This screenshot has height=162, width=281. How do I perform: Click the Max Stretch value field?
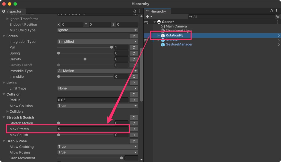click(93, 129)
